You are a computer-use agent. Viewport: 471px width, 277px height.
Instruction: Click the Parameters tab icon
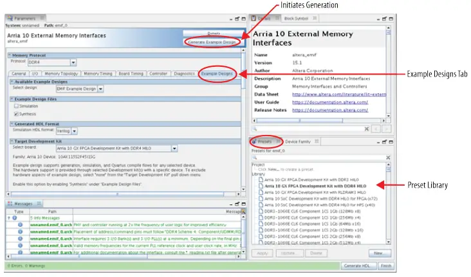click(x=10, y=18)
